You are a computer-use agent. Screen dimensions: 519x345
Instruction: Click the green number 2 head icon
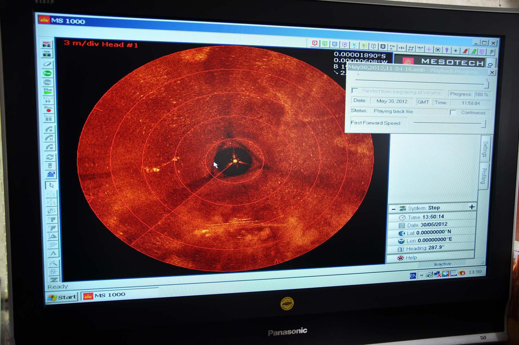point(325,44)
